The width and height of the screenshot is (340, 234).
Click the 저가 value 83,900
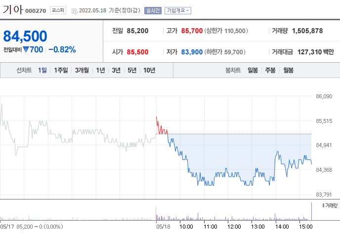[x=192, y=52]
